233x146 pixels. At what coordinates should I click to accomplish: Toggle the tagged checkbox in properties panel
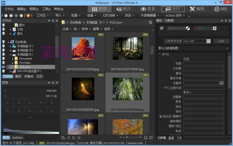coord(162,28)
